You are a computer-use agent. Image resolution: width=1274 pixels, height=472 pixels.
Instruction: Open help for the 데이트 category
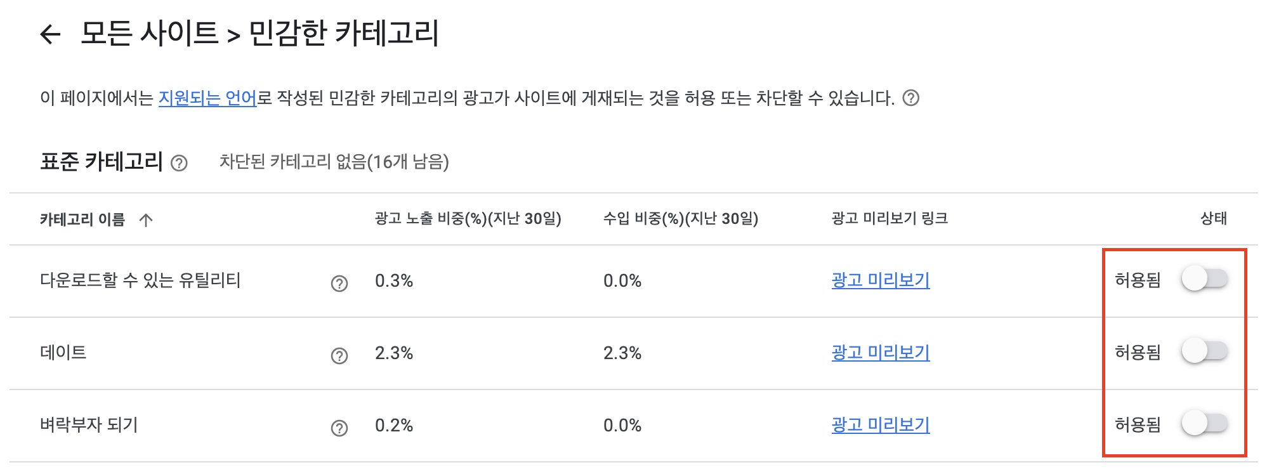[x=339, y=354]
